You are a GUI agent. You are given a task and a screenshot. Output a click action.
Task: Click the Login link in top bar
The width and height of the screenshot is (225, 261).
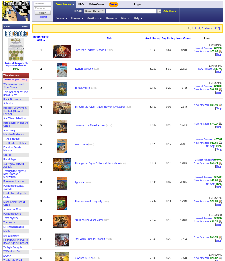137,4
